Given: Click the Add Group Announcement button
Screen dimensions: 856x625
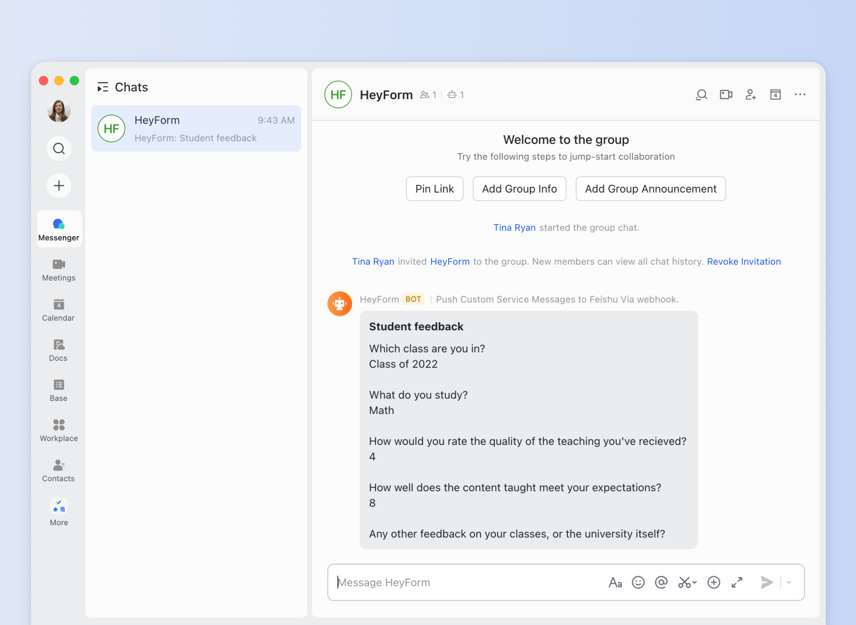Looking at the screenshot, I should pyautogui.click(x=650, y=189).
